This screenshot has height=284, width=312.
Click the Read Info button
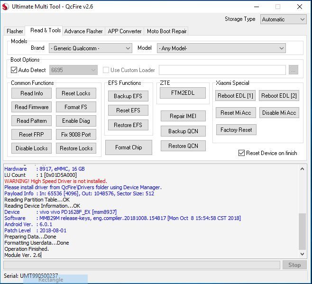coord(31,93)
